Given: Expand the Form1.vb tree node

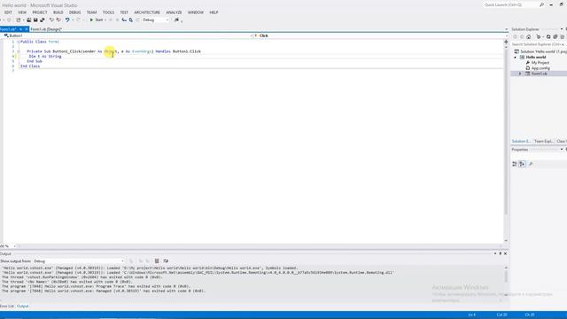Looking at the screenshot, I should click(x=520, y=74).
